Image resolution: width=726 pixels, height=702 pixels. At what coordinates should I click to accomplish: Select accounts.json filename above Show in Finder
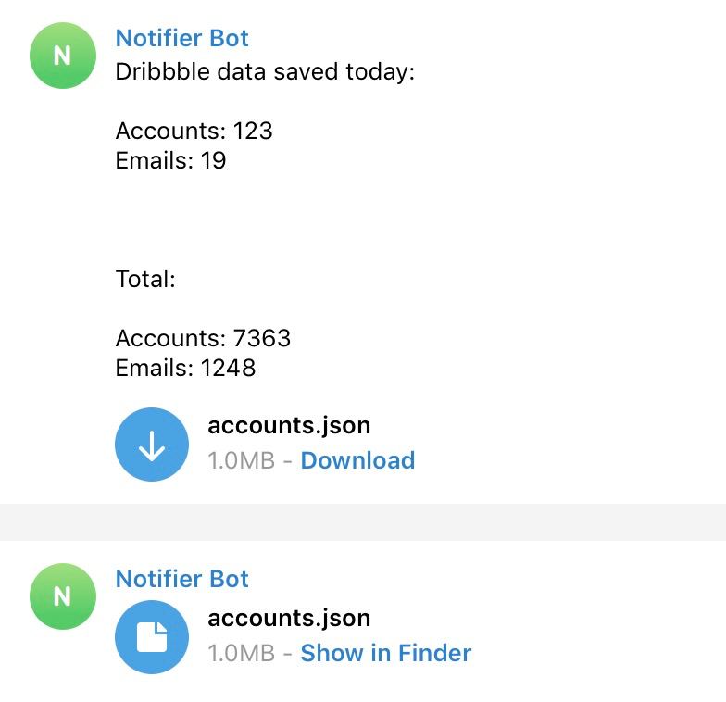[289, 618]
